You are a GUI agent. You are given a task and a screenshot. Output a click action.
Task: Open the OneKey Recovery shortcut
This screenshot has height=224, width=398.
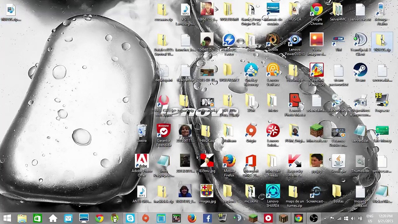[x=251, y=75]
